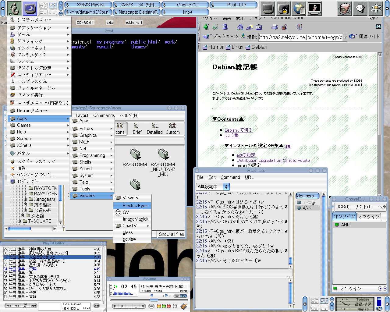Open the リンク集 link on Debian page
The height and width of the screenshot is (312, 390).
point(232,135)
